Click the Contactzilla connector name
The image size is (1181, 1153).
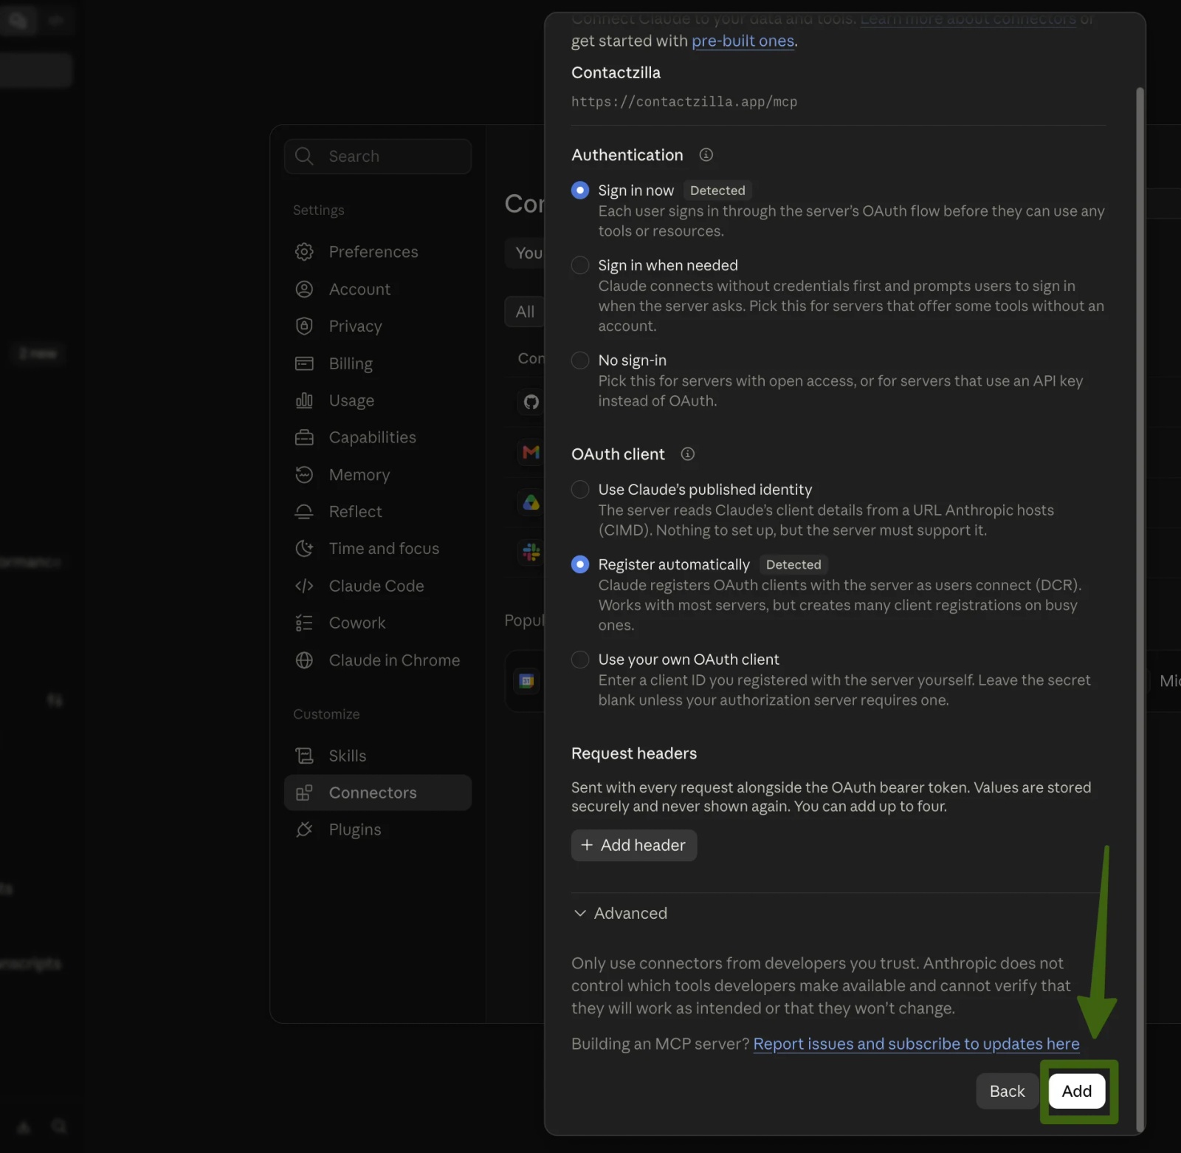click(x=616, y=72)
